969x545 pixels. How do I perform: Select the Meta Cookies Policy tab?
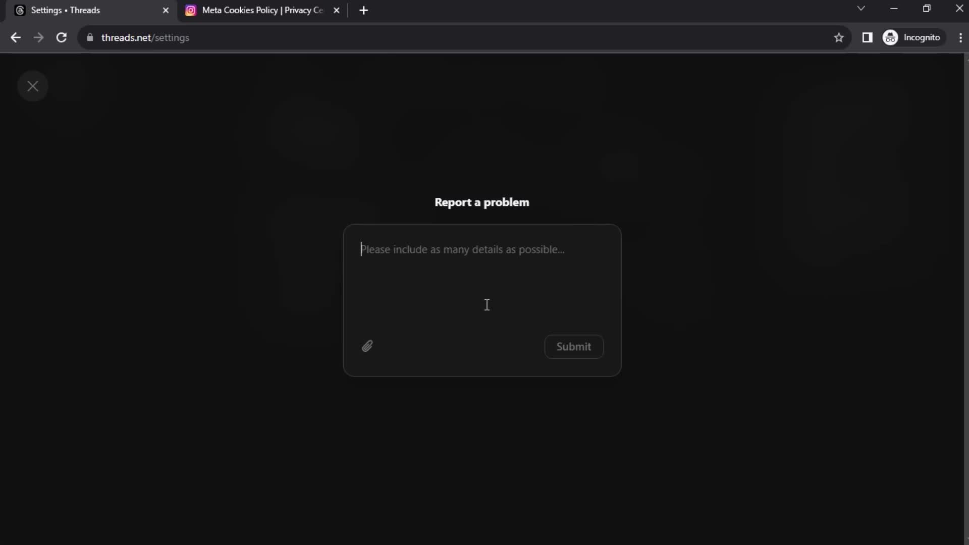pyautogui.click(x=259, y=10)
